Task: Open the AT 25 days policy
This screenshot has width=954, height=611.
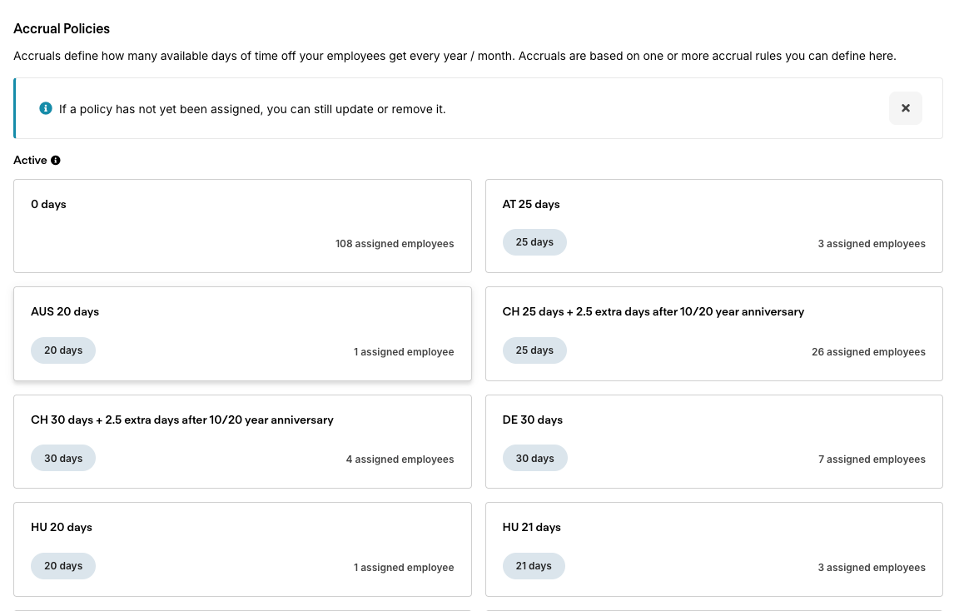Action: pyautogui.click(x=713, y=226)
